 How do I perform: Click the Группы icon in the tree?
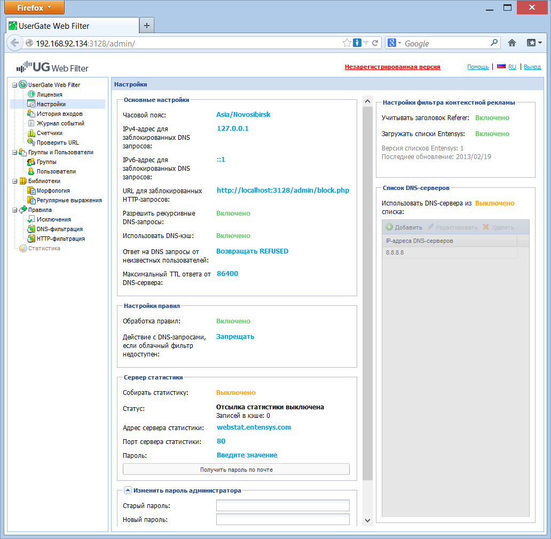pos(32,162)
